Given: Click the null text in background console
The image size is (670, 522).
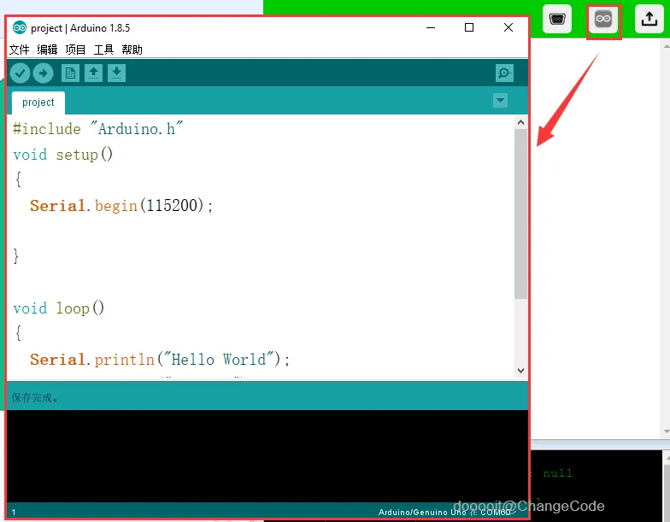Looking at the screenshot, I should (x=557, y=473).
